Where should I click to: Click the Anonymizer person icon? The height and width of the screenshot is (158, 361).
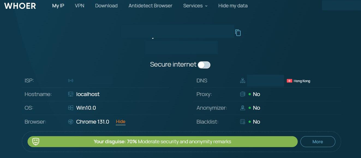[x=243, y=108]
